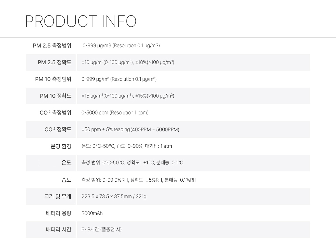Click the 배터리 용량 label
The height and width of the screenshot is (244, 336).
coord(59,213)
